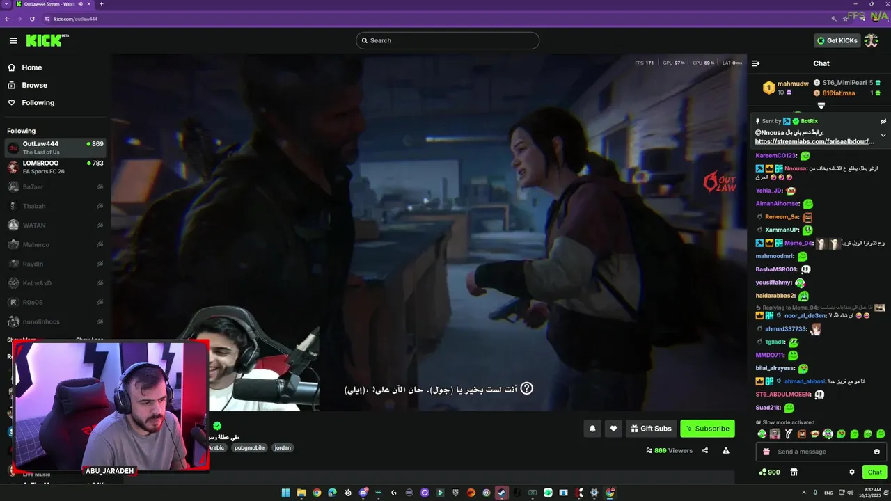Expand pinned message with chevron

(x=883, y=136)
